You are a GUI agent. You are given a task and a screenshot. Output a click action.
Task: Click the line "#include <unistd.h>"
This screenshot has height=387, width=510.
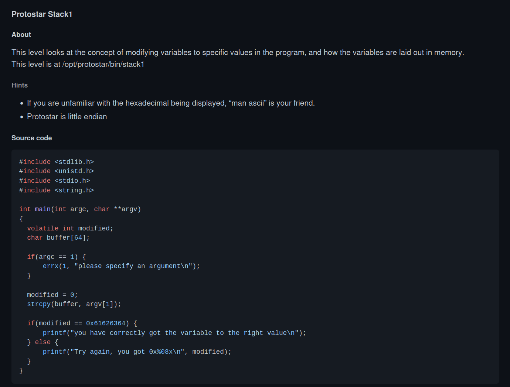pos(57,171)
